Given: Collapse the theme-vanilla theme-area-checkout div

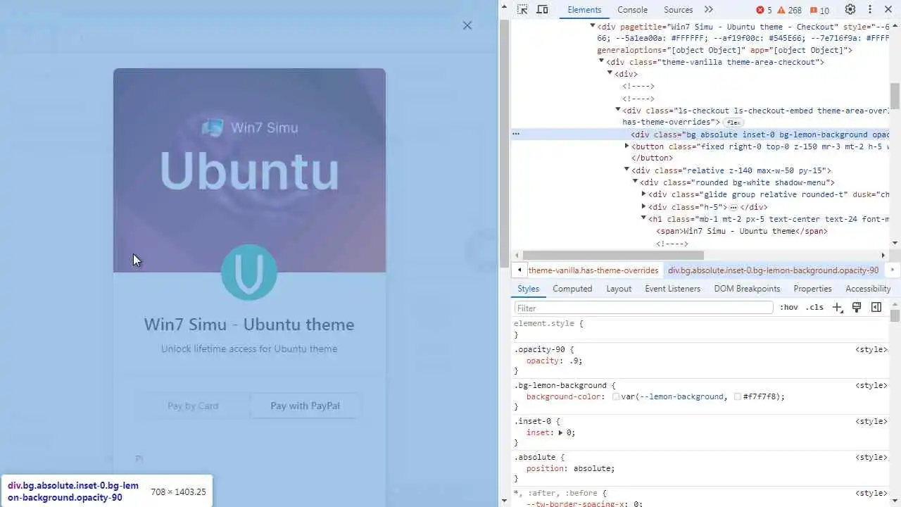Looking at the screenshot, I should coord(601,62).
